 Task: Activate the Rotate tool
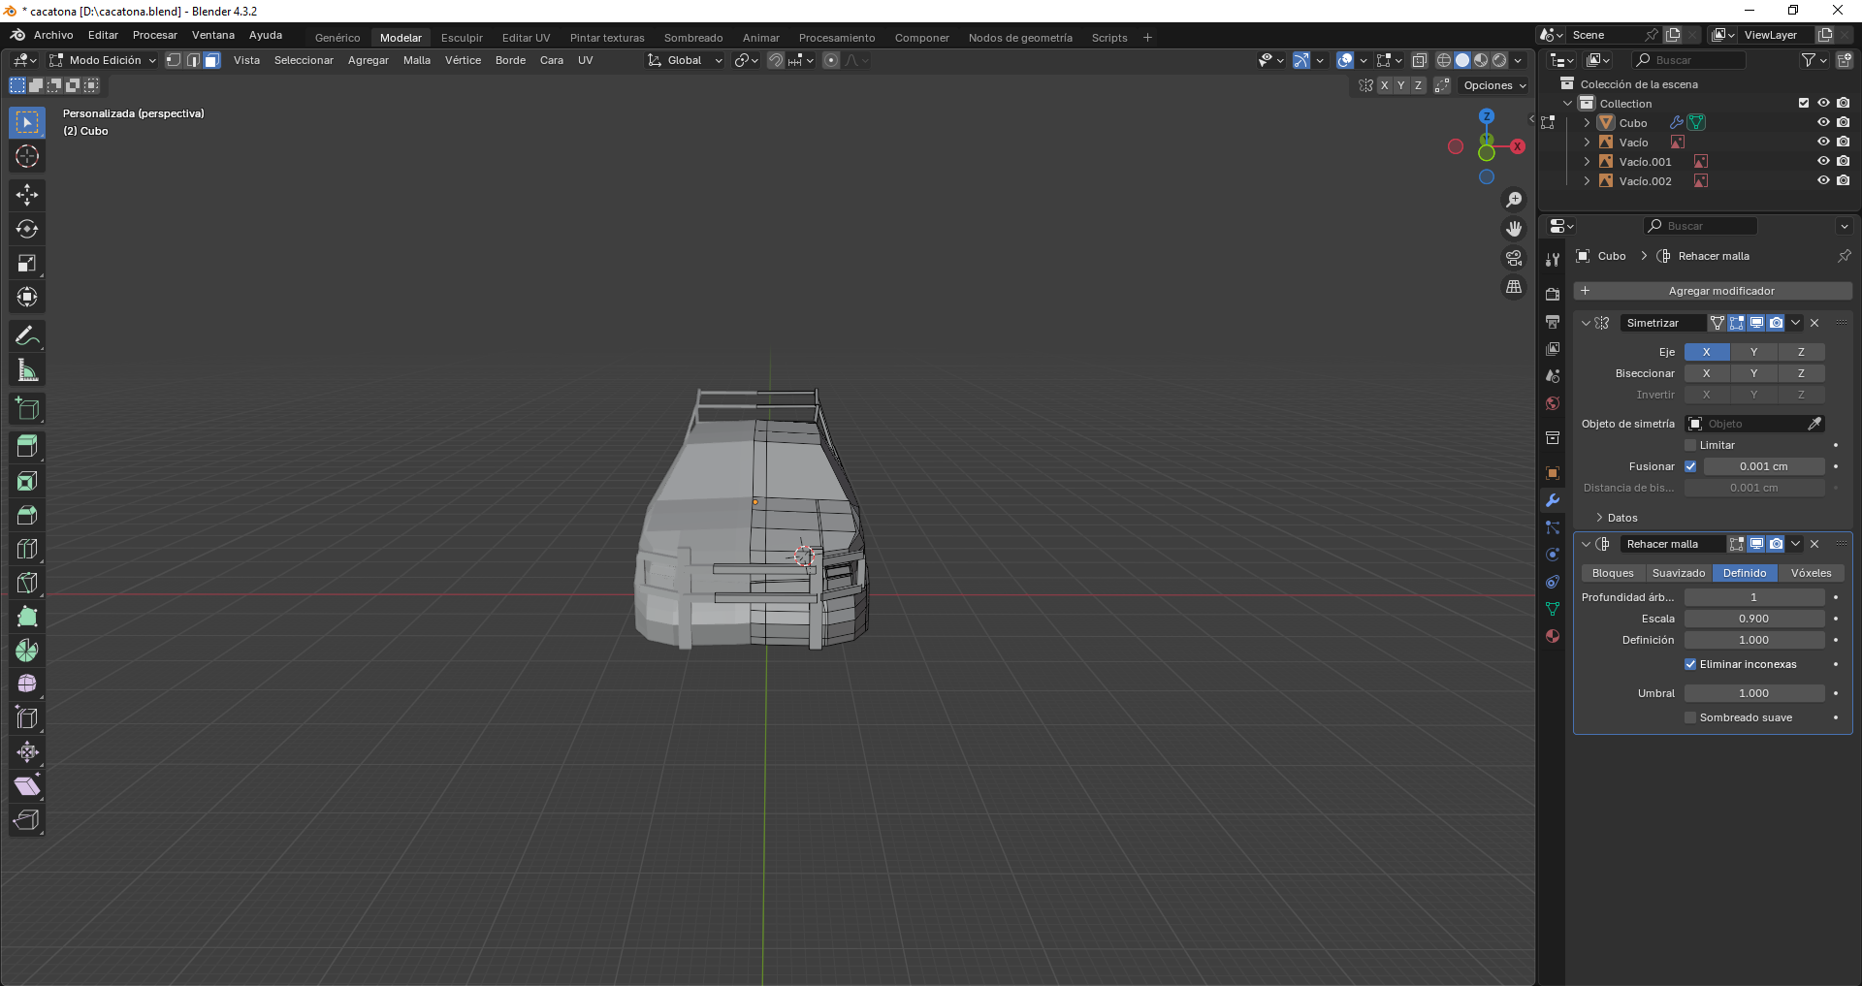[x=27, y=229]
